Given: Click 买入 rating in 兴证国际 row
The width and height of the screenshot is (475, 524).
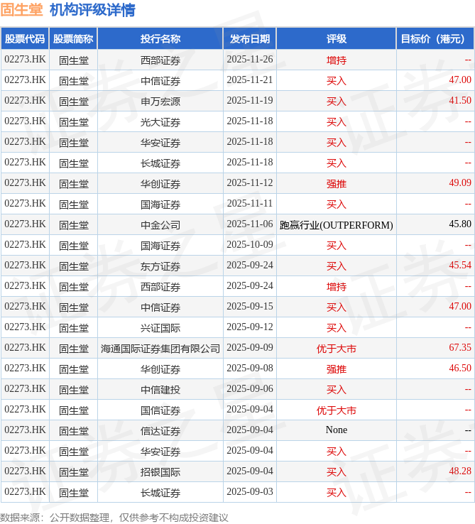Looking at the screenshot, I should 337,328.
